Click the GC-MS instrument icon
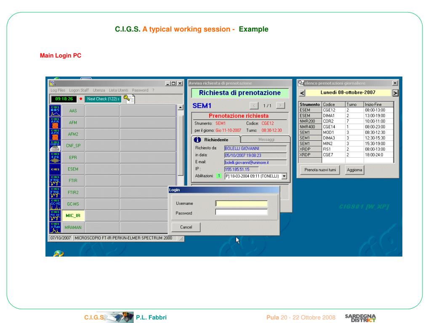This screenshot has height=323, width=431. [55, 204]
